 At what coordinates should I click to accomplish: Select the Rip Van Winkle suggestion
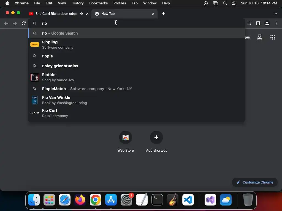[x=137, y=100]
